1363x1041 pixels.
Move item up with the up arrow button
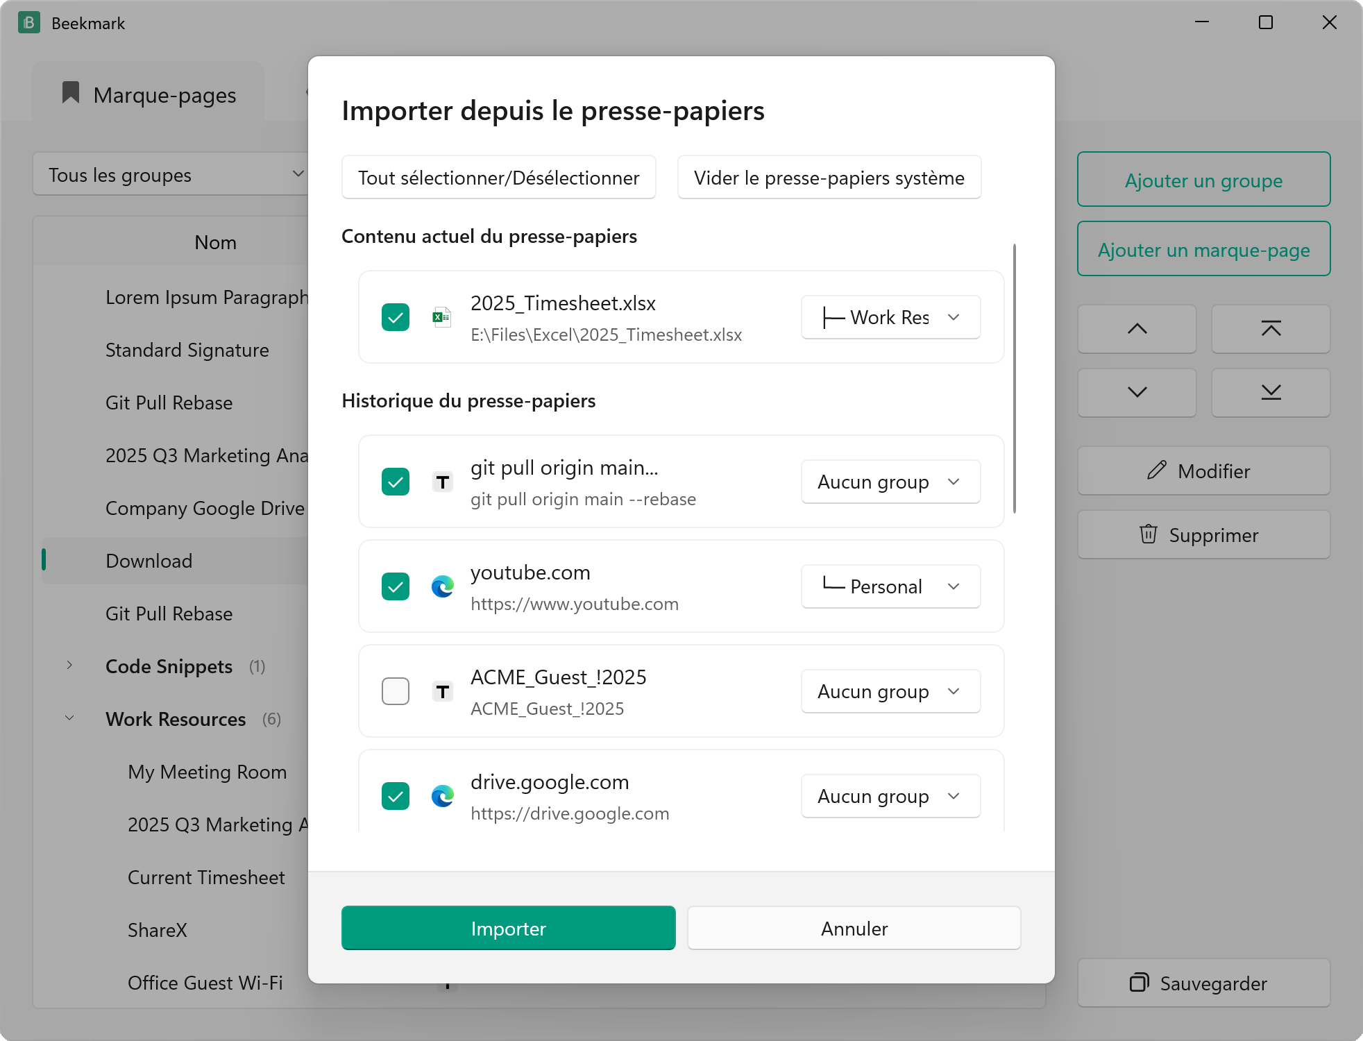(x=1137, y=329)
